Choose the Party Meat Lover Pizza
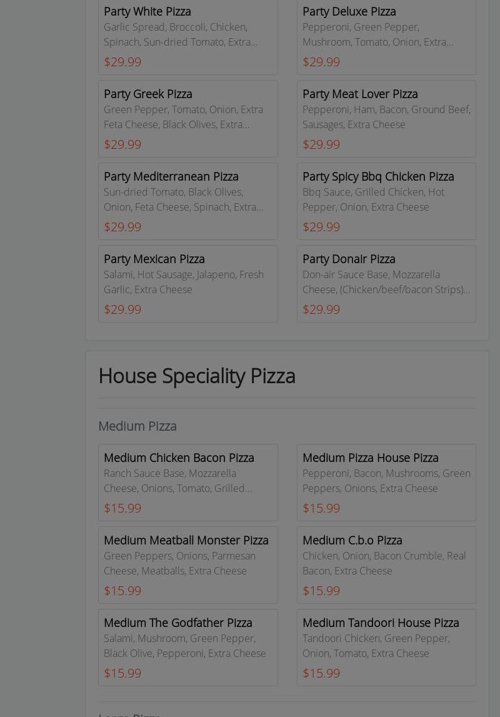Viewport: 500px width, 717px height. [x=360, y=94]
